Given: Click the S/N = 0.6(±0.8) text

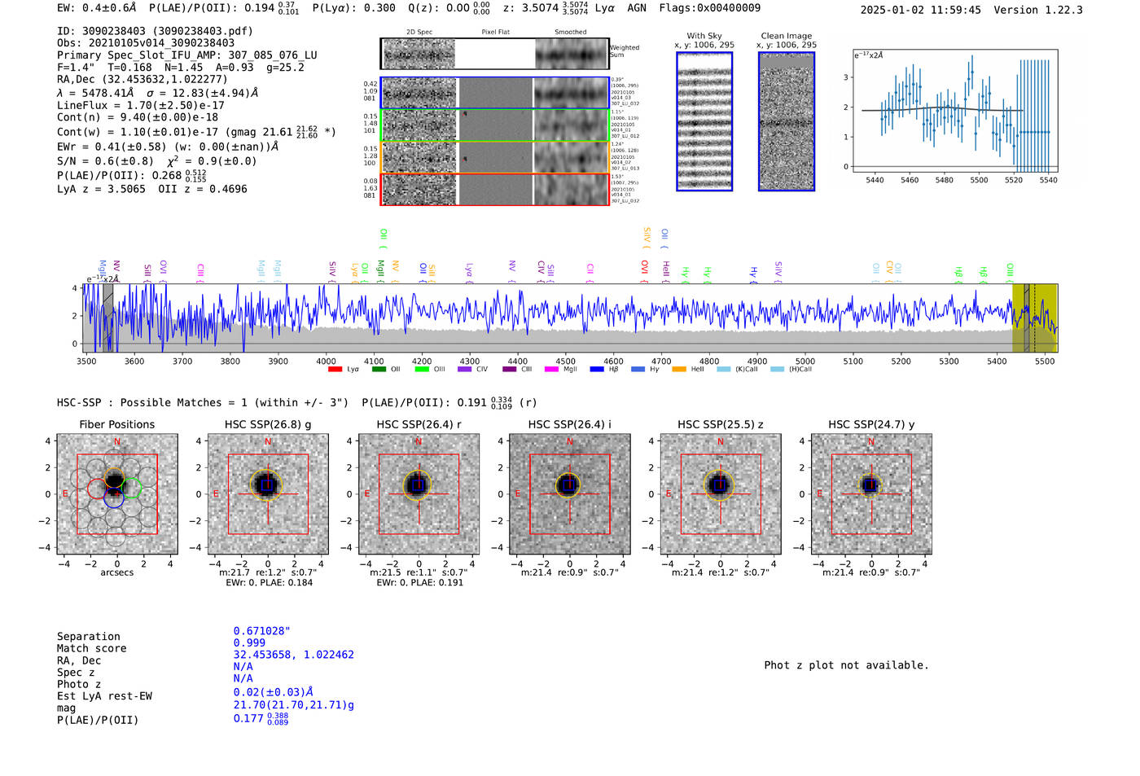Looking at the screenshot, I should tap(105, 161).
